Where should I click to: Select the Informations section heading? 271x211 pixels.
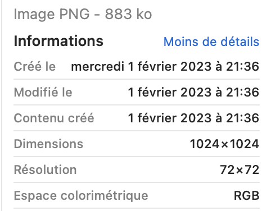click(58, 41)
